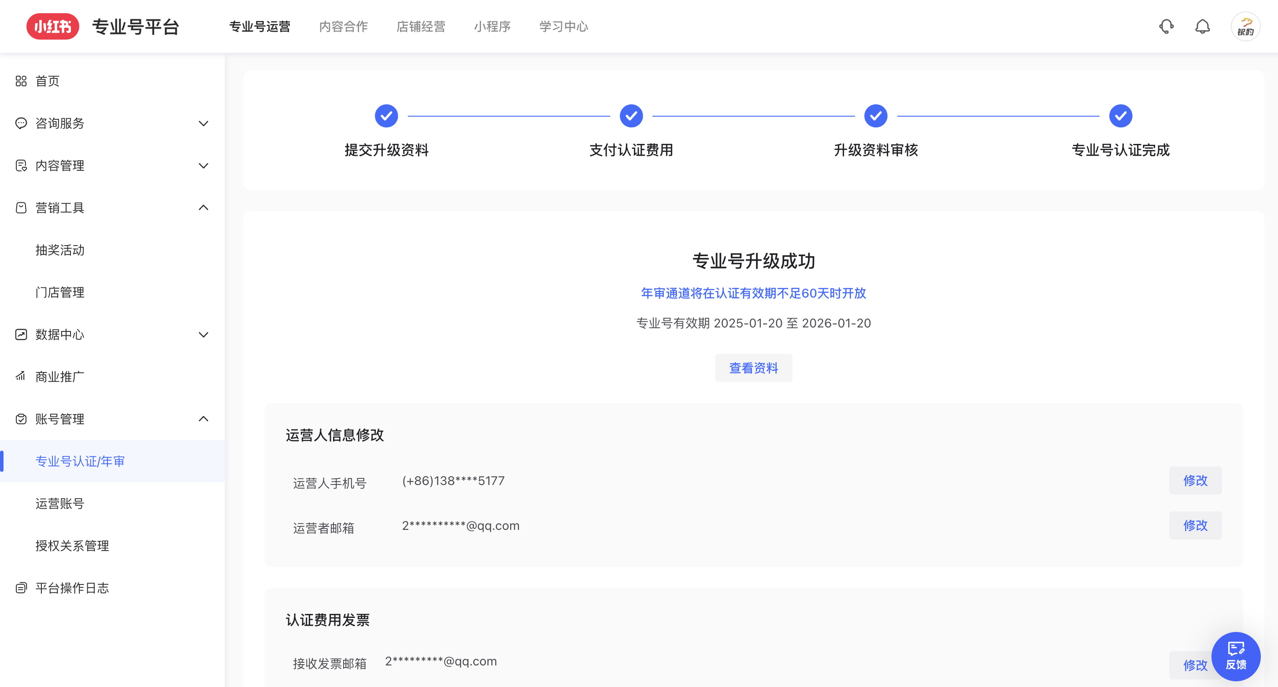
Task: Expand the 数据中心 menu
Action: pos(203,334)
